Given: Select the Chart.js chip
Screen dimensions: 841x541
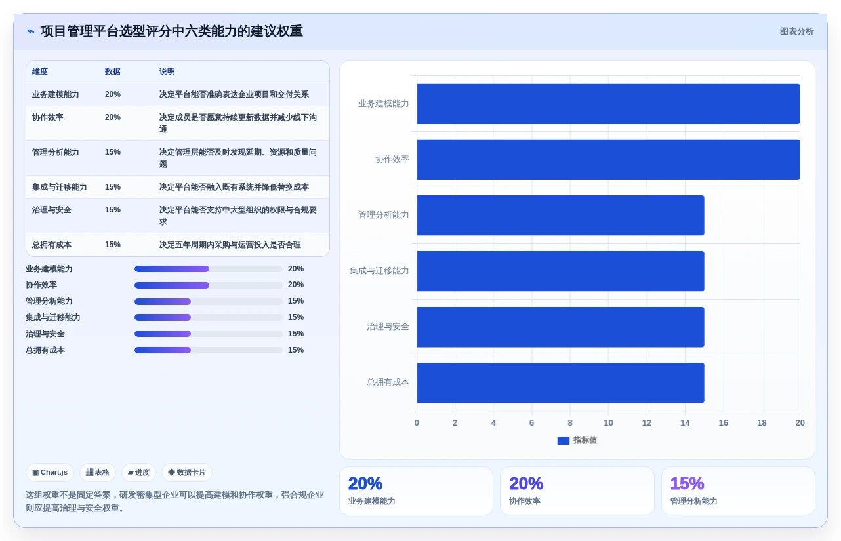Looking at the screenshot, I should click(50, 472).
